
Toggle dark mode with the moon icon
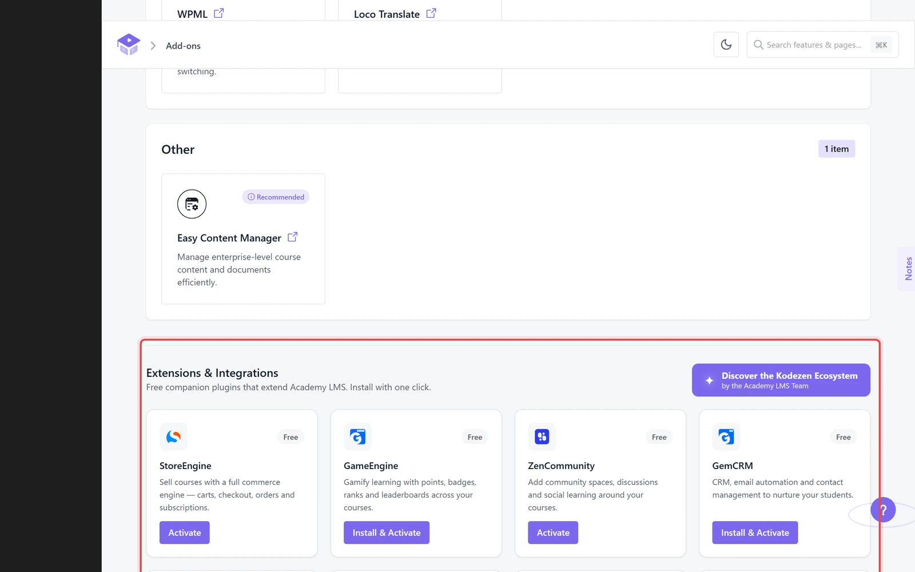click(726, 45)
